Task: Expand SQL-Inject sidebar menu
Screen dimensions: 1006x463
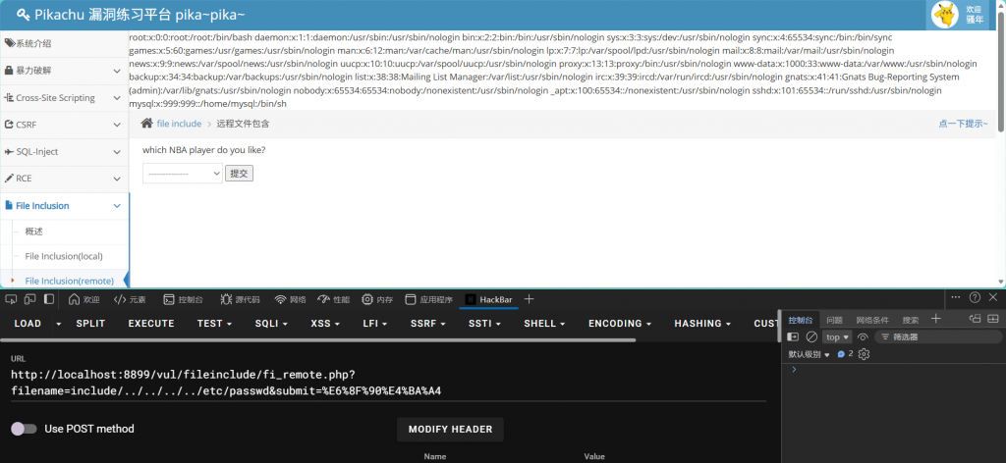Action: coord(64,152)
